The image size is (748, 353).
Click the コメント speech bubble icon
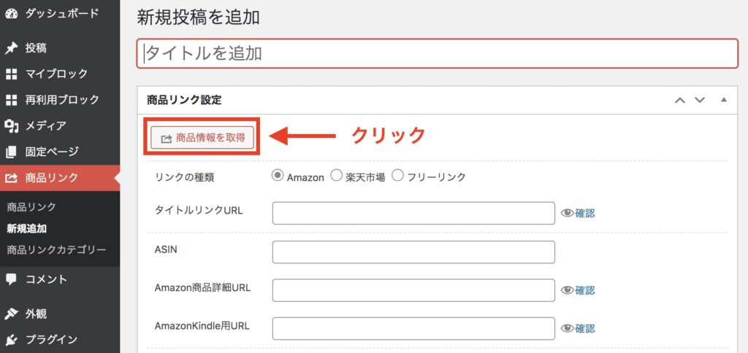(x=11, y=279)
